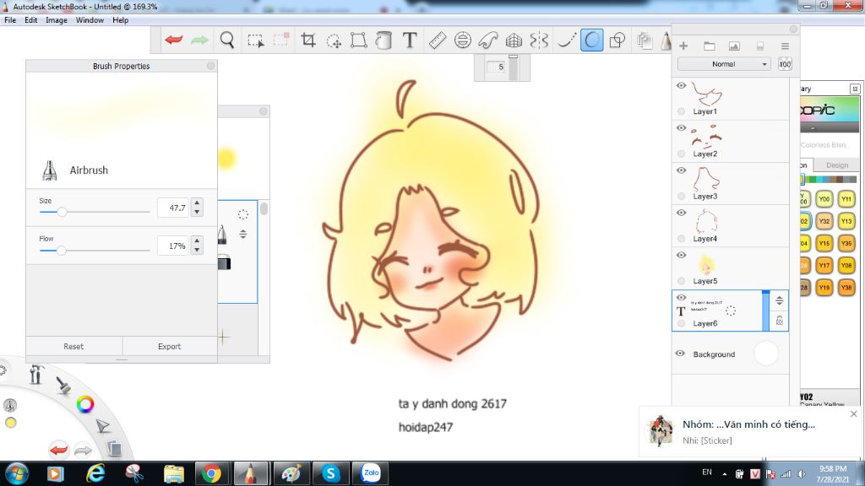Open the layer panel hamburger menu

[x=785, y=46]
